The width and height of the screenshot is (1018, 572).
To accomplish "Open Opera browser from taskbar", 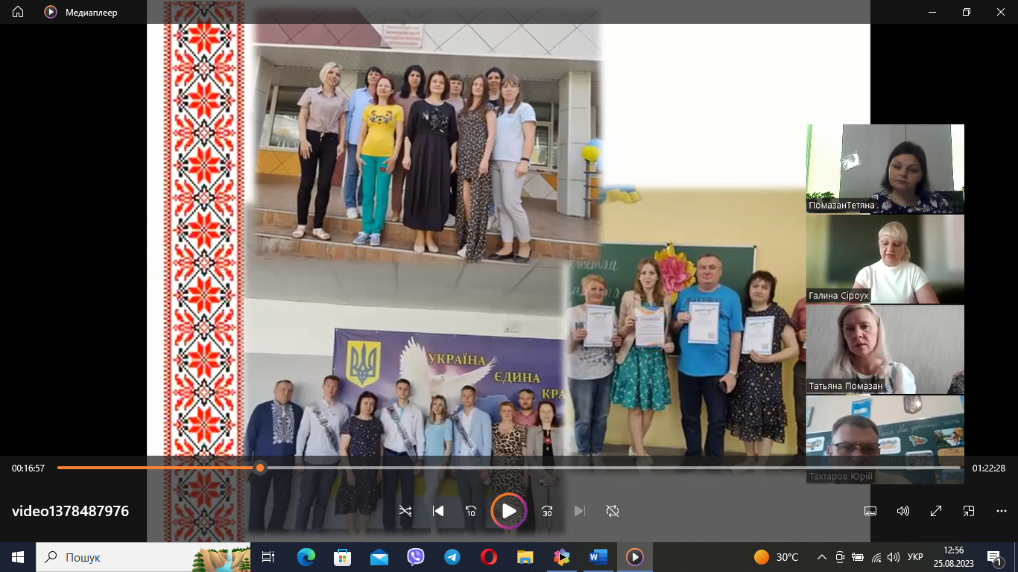I will [x=489, y=557].
